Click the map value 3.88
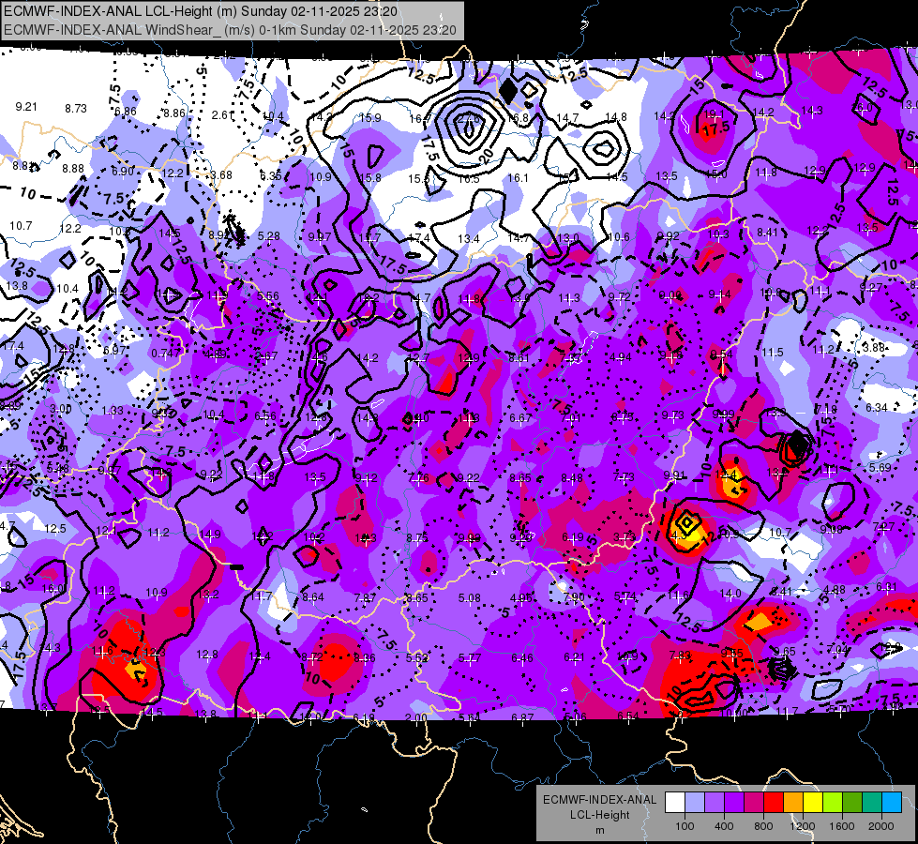 (874, 348)
